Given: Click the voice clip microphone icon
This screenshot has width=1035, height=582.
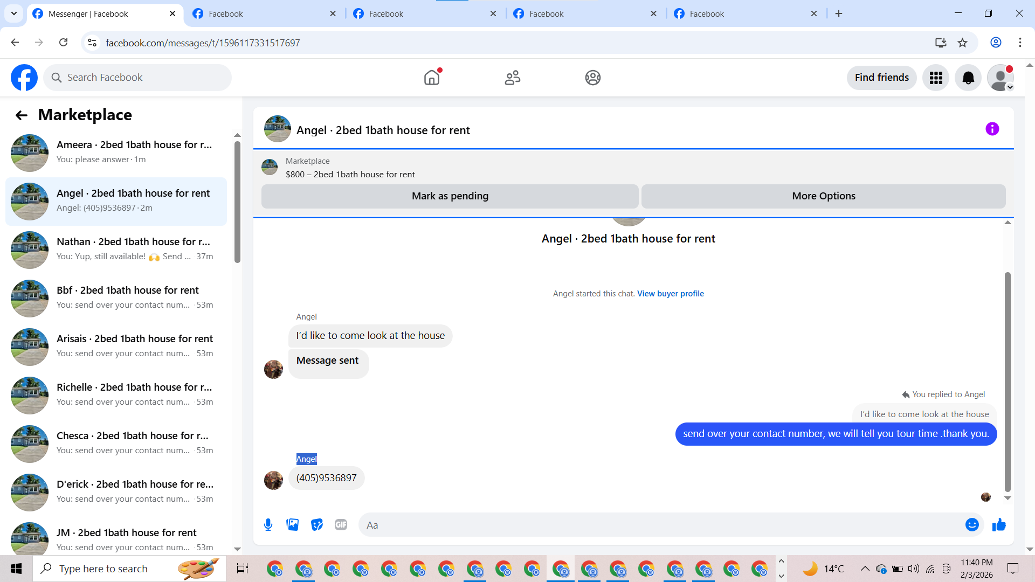Looking at the screenshot, I should 268,525.
